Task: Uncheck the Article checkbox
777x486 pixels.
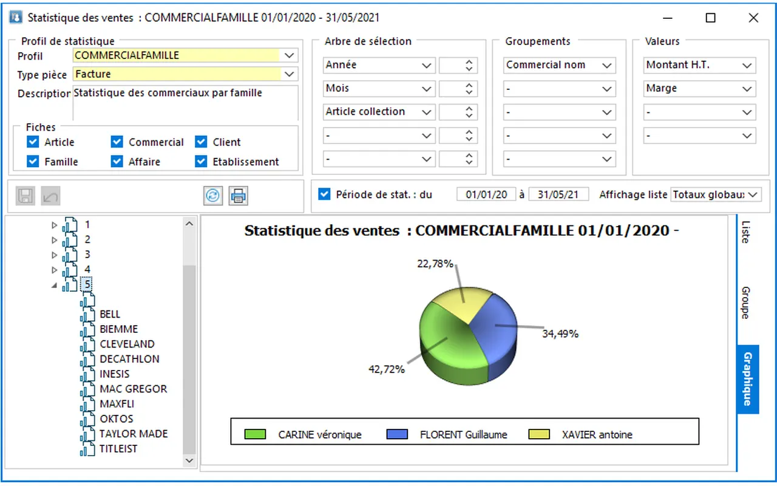Action: (x=33, y=142)
